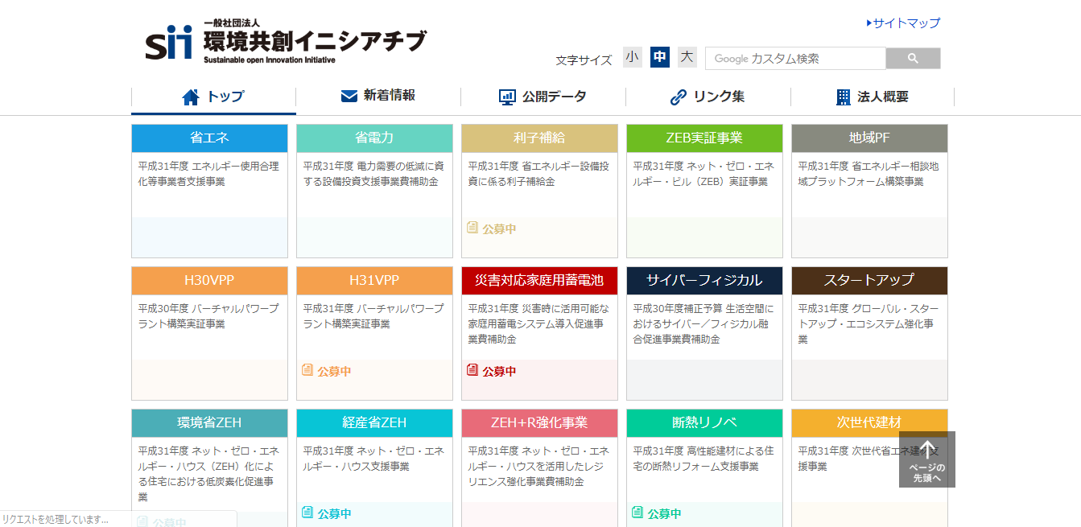Set text size to 小
This screenshot has height=527, width=1081.
point(633,57)
